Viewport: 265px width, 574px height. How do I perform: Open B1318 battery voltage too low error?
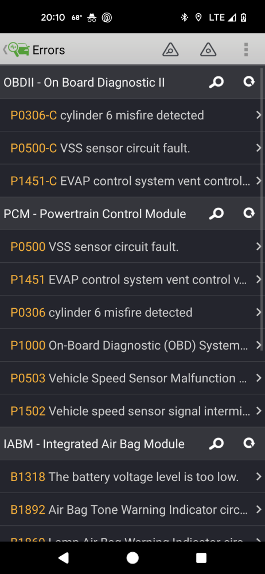[x=132, y=476]
